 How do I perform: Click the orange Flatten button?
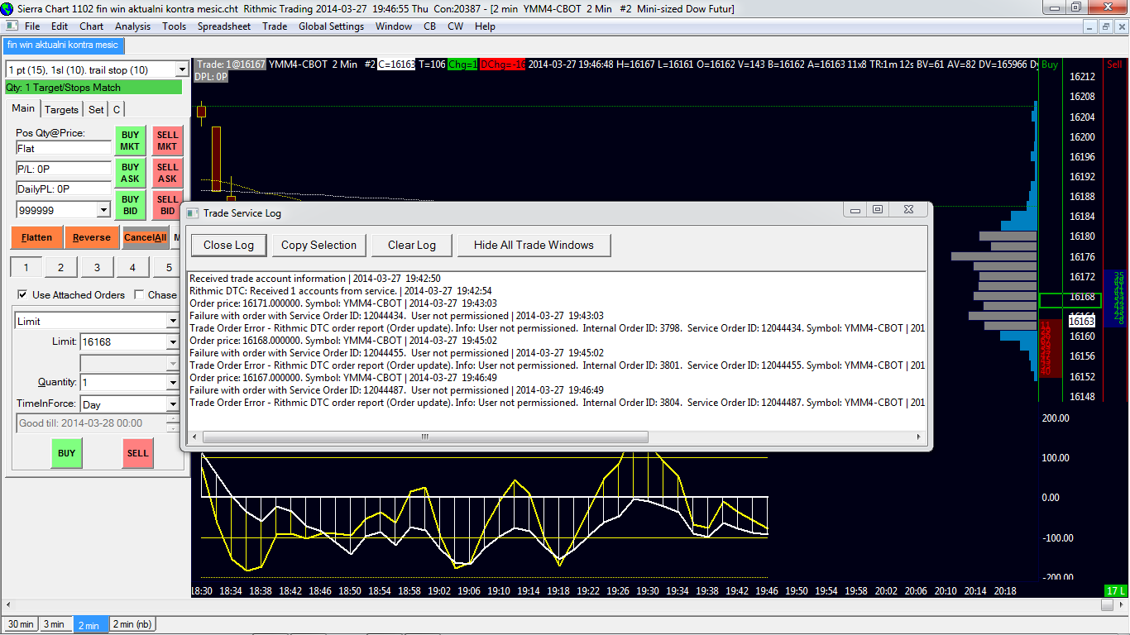click(36, 237)
